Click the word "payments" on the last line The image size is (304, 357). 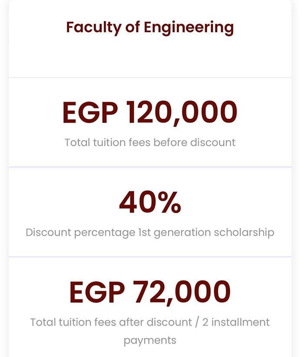pos(150,340)
